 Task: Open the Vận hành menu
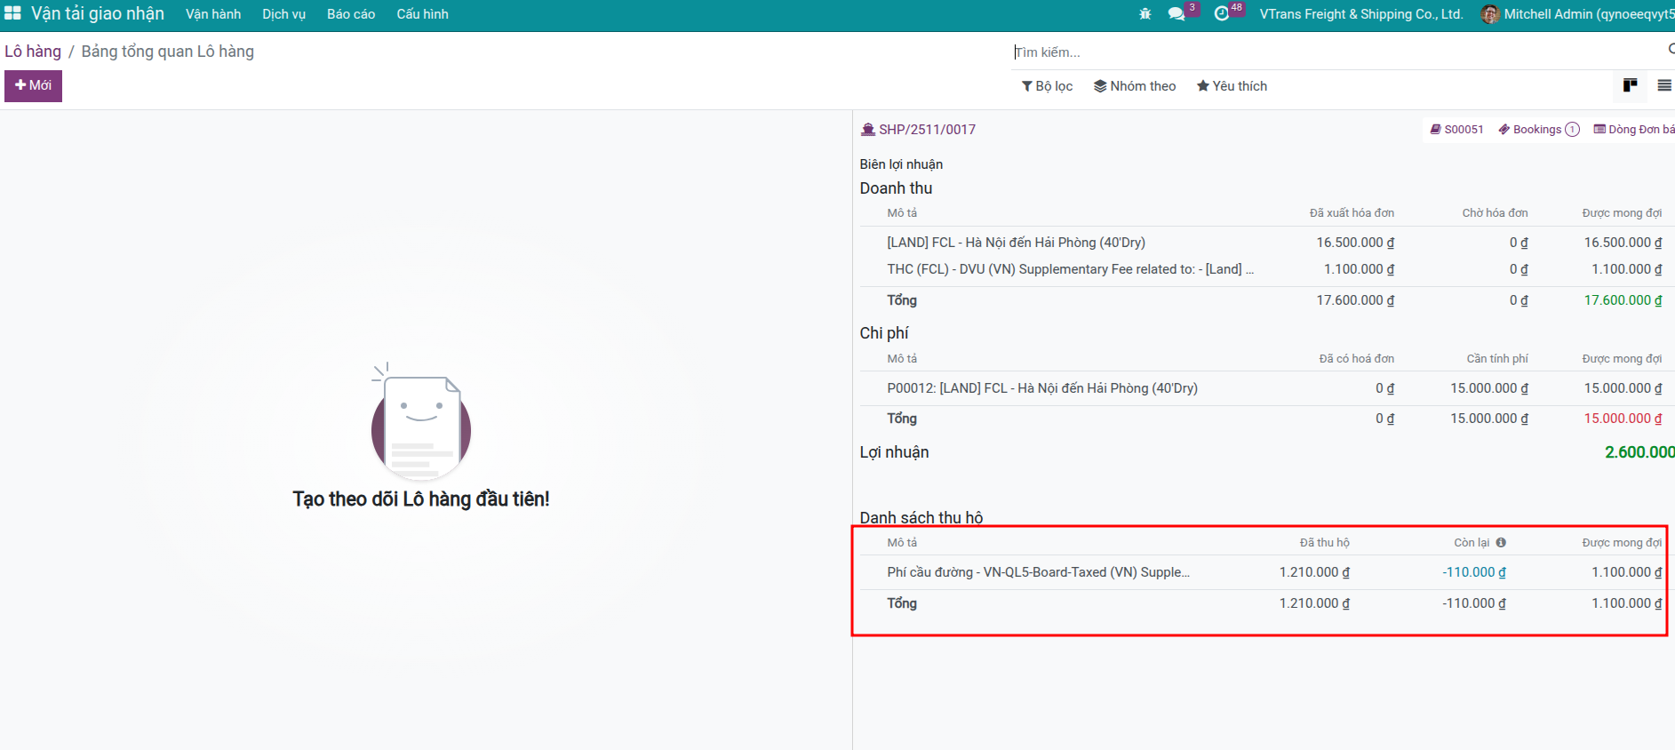(213, 14)
